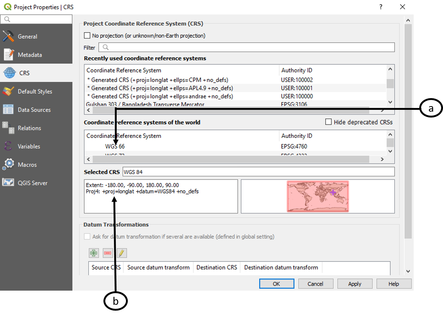
Task: Click left arrow of world list horizontal scrollbar
Action: (89, 159)
